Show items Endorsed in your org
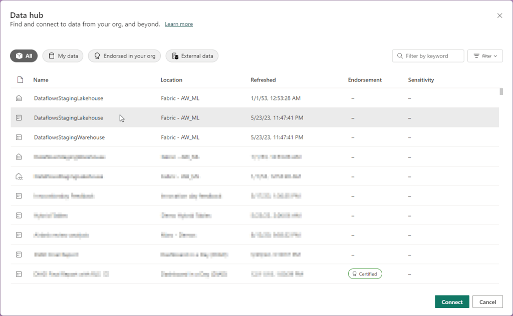513x316 pixels. pyautogui.click(x=124, y=56)
